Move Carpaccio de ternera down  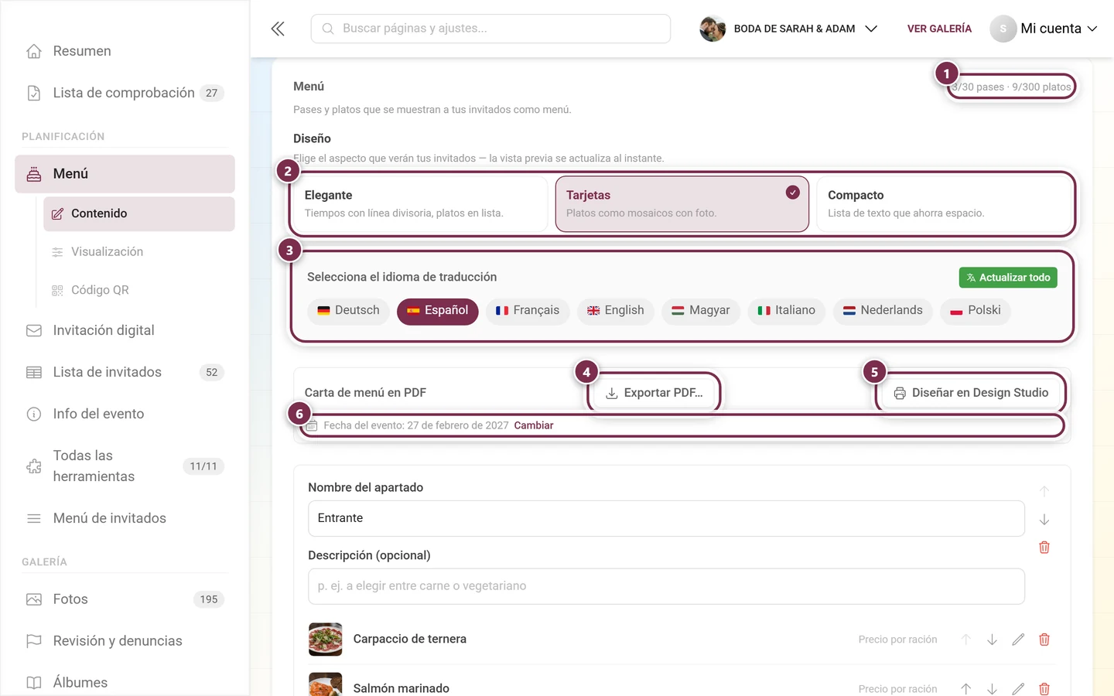(x=992, y=640)
